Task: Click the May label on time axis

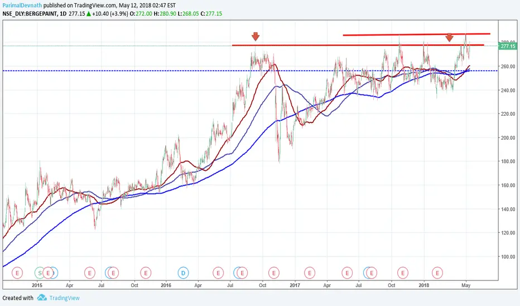Action: click(466, 285)
